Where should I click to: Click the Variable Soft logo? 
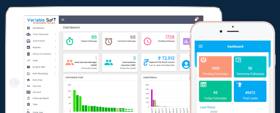(x=41, y=20)
